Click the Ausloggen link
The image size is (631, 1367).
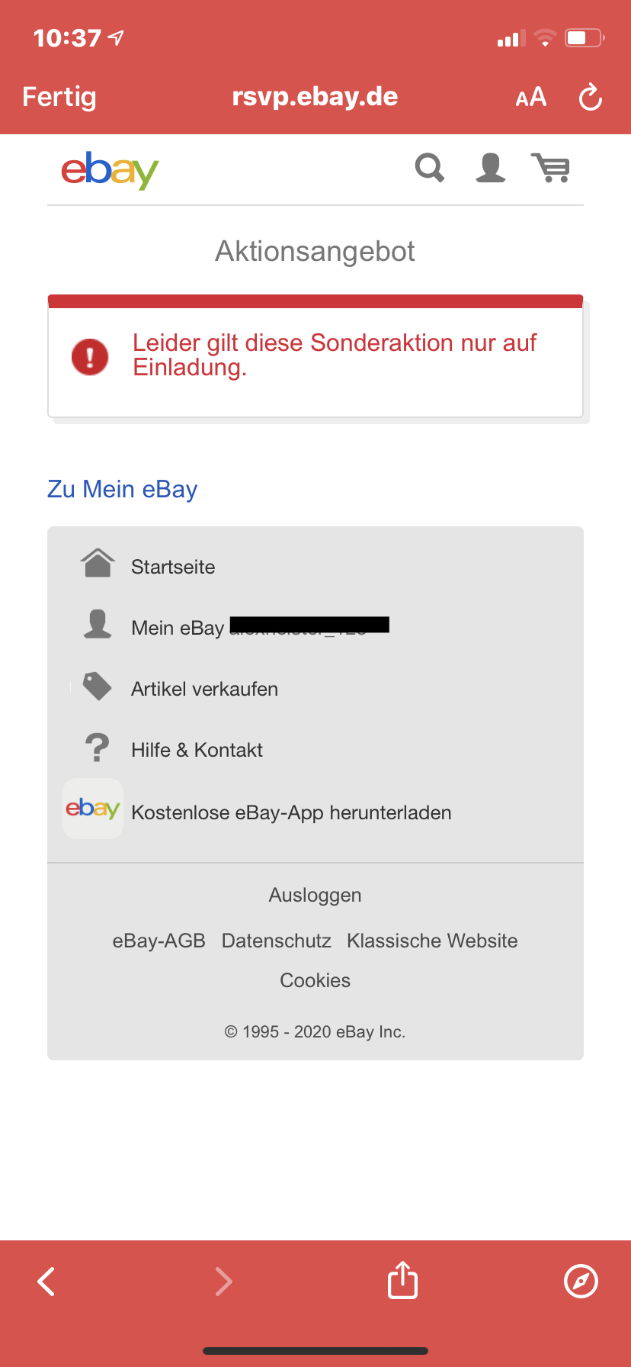pos(315,895)
